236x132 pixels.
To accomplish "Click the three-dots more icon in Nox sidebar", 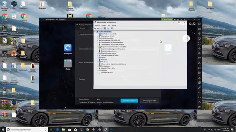I will click(x=199, y=92).
